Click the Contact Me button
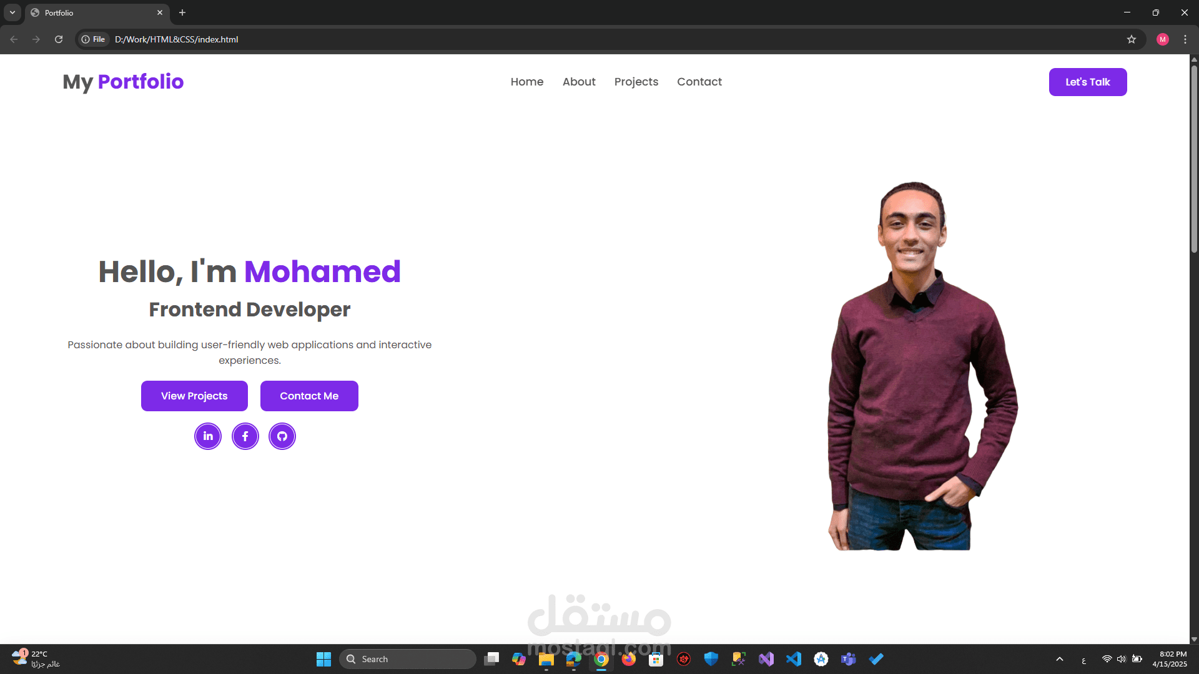The width and height of the screenshot is (1199, 674). pos(309,396)
